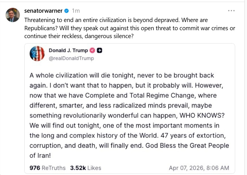View the 3.52k Likes count

(x=86, y=168)
